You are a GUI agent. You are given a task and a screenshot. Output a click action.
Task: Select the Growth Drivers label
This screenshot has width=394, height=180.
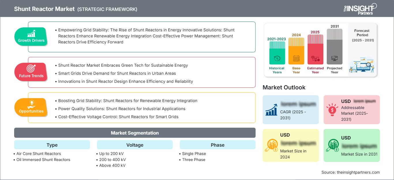tap(31, 41)
